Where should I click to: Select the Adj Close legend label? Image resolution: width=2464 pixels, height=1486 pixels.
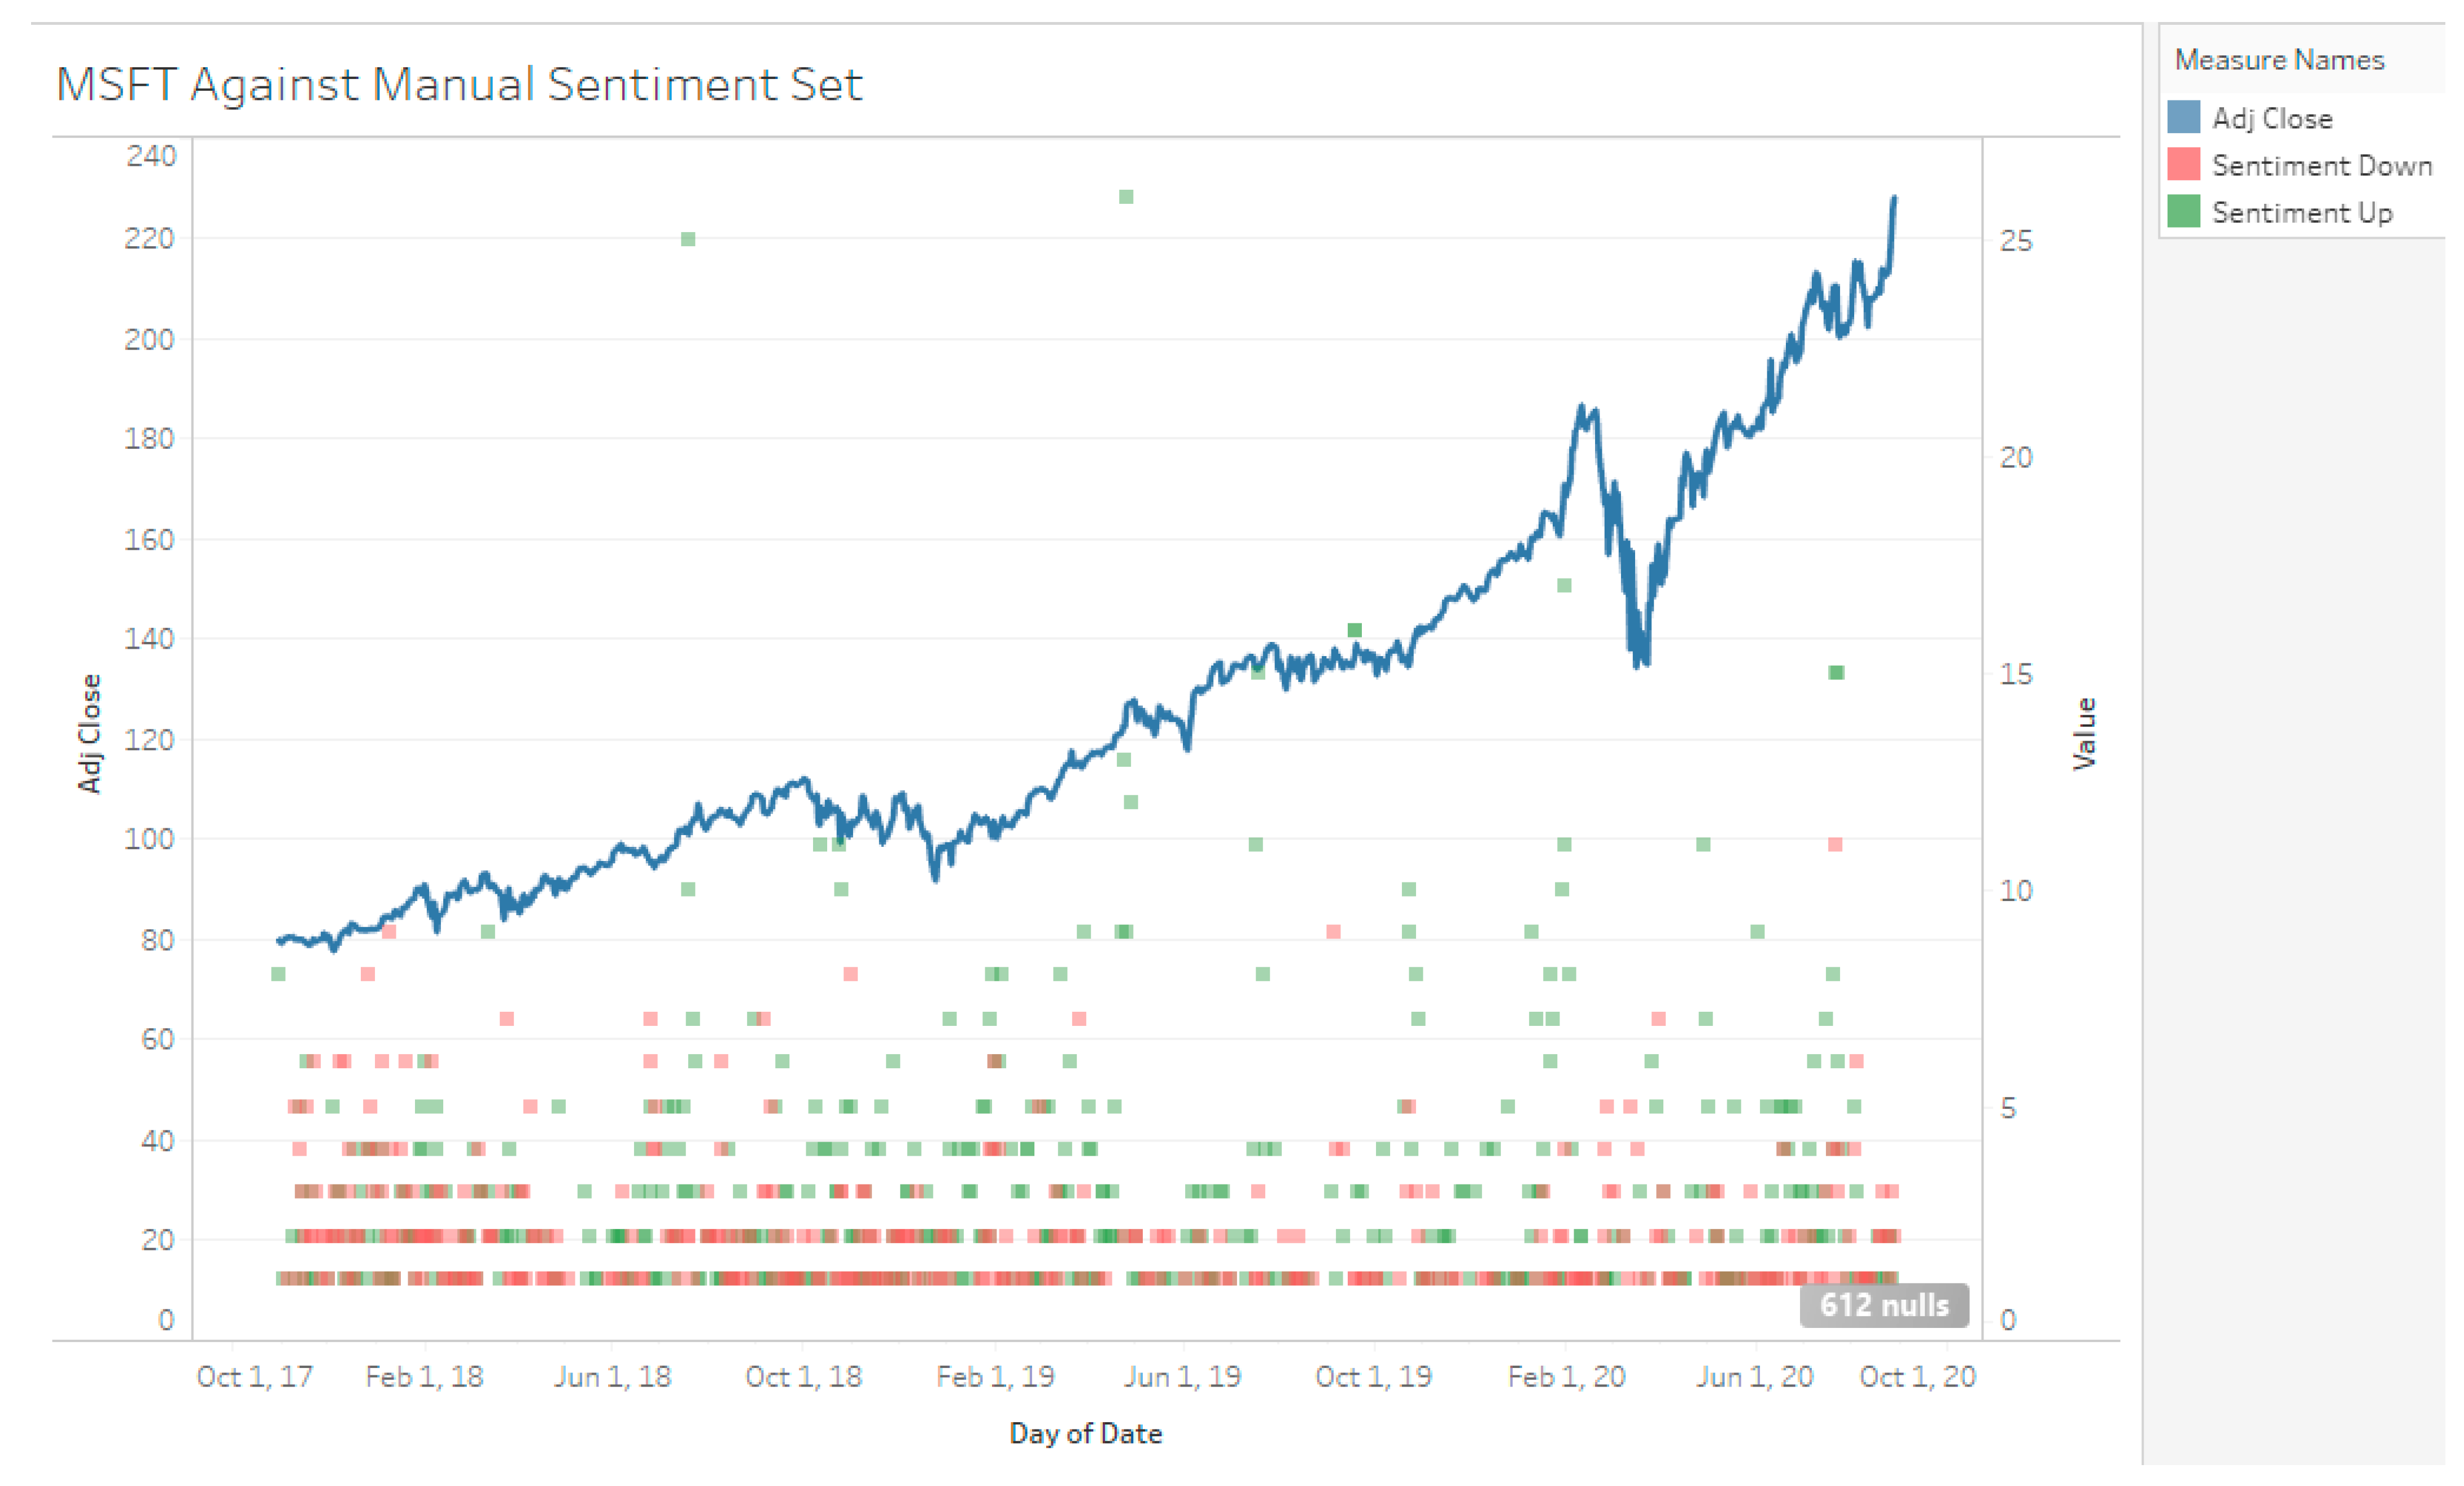[x=2271, y=118]
